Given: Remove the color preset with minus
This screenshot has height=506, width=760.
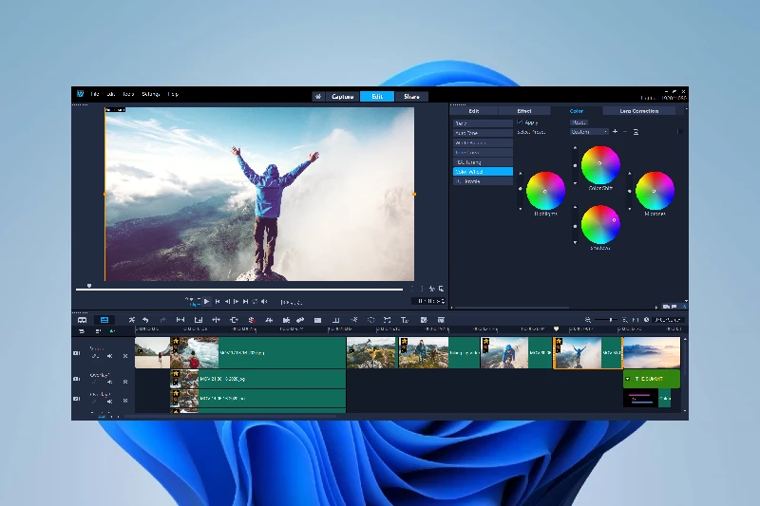Looking at the screenshot, I should click(625, 132).
